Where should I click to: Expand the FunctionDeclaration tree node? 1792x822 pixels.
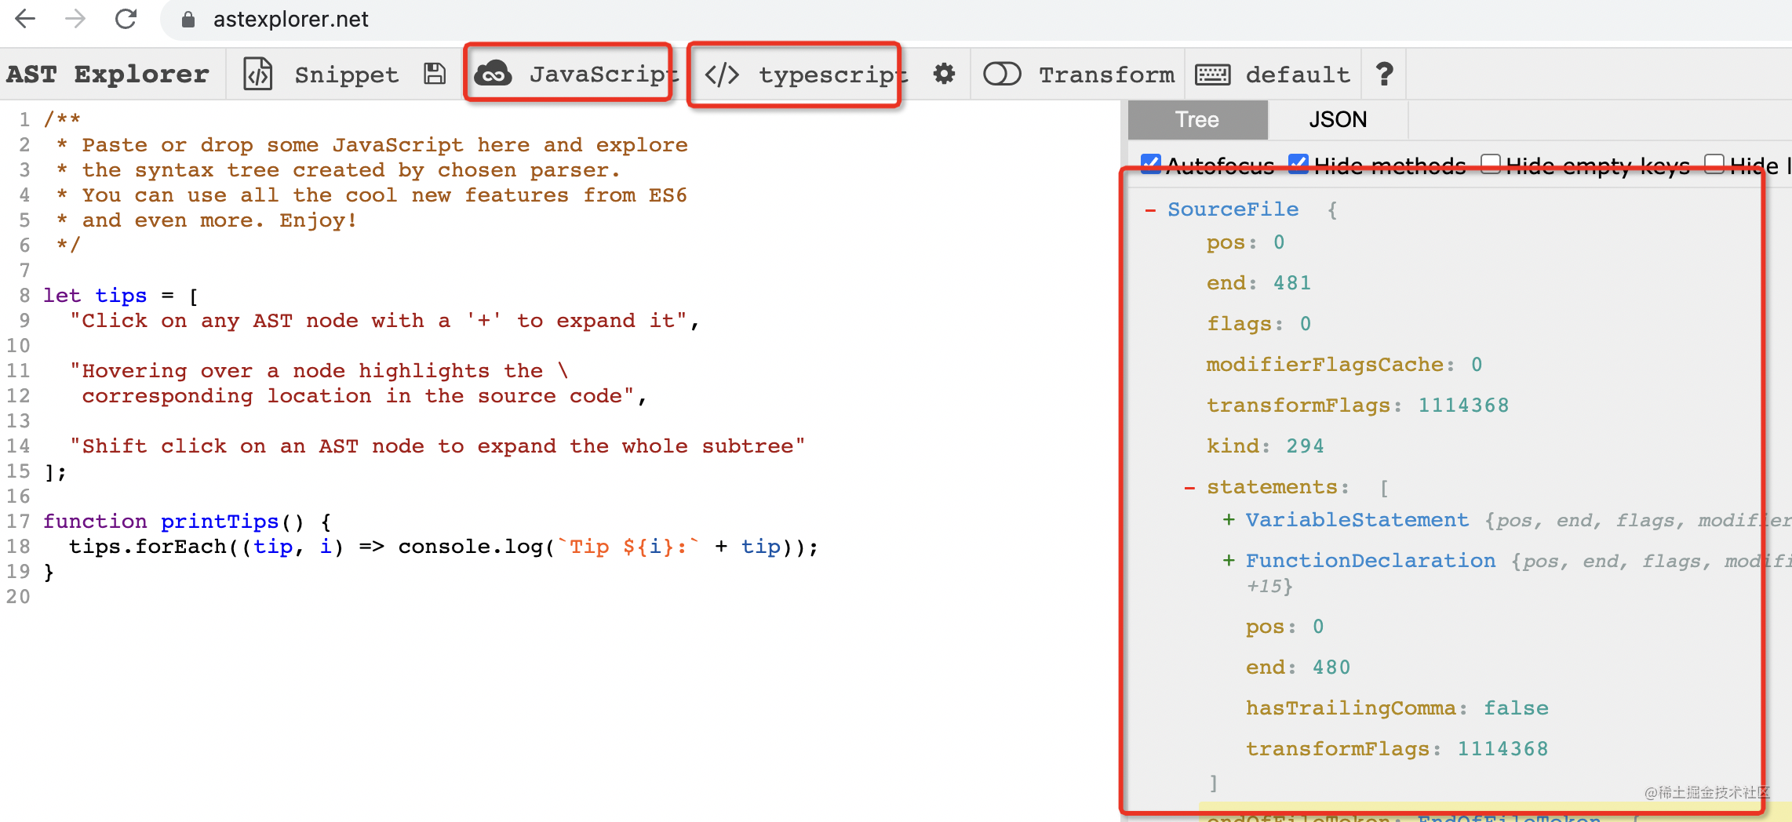(x=1229, y=561)
